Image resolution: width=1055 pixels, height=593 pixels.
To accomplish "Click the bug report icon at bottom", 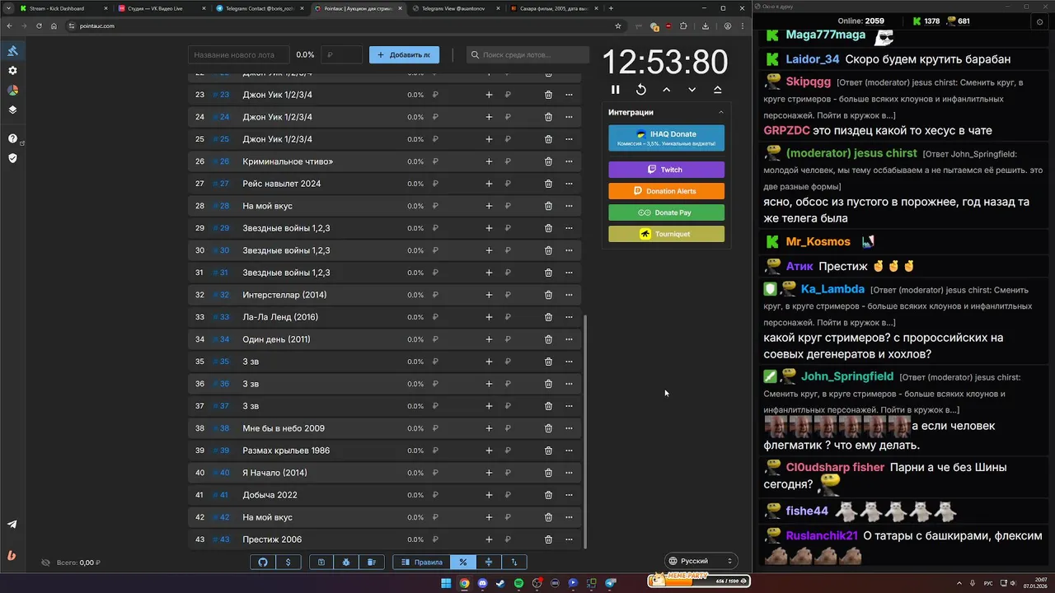I will click(x=346, y=562).
